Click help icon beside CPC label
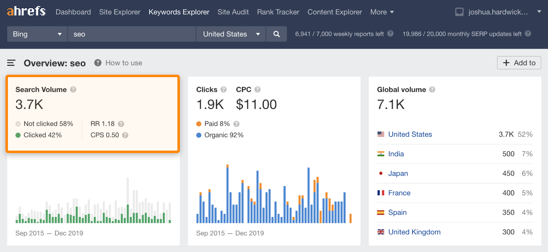Viewport: 548px width, 252px height. pyautogui.click(x=258, y=90)
